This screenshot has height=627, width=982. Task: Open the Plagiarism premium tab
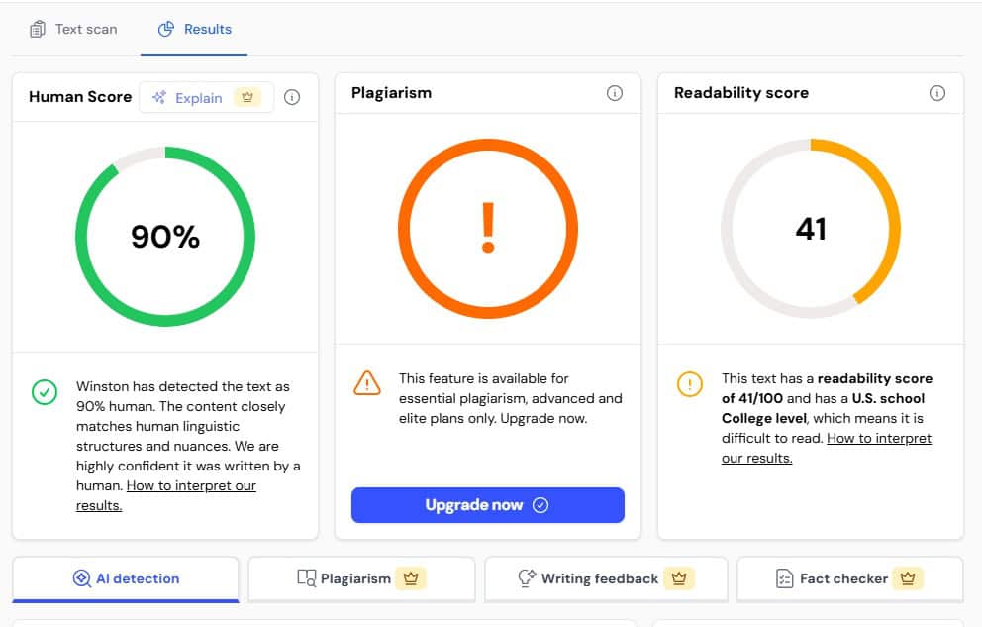tap(361, 578)
